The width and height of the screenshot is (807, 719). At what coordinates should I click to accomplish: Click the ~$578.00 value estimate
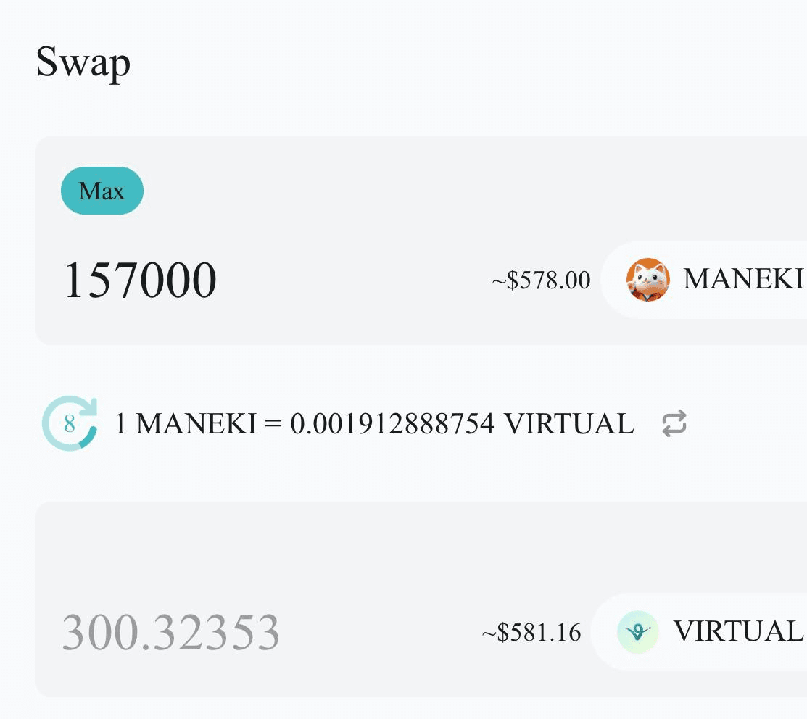click(541, 280)
